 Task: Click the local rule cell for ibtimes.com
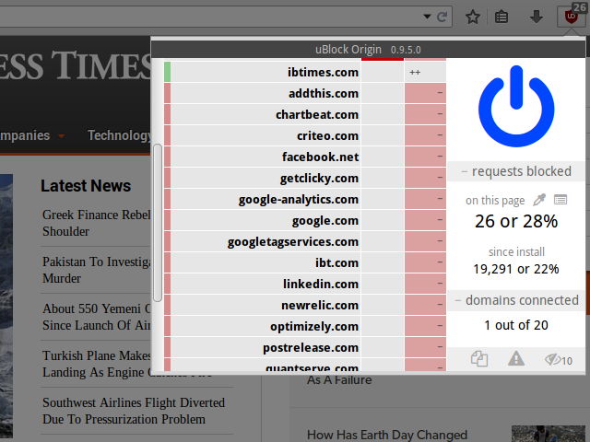pyautogui.click(x=425, y=72)
